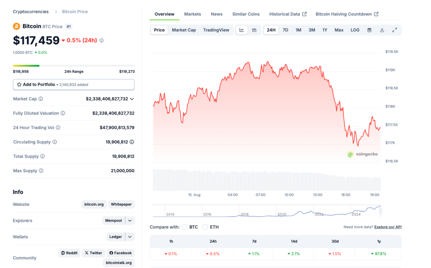The width and height of the screenshot is (431, 268).
Task: Click the volume bars chart
Action: (267, 180)
